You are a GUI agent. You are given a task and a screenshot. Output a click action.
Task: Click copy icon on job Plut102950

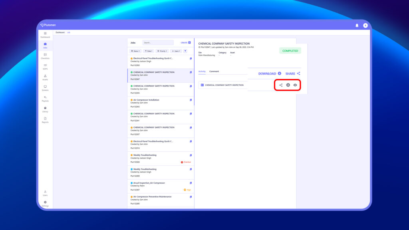[191, 59]
